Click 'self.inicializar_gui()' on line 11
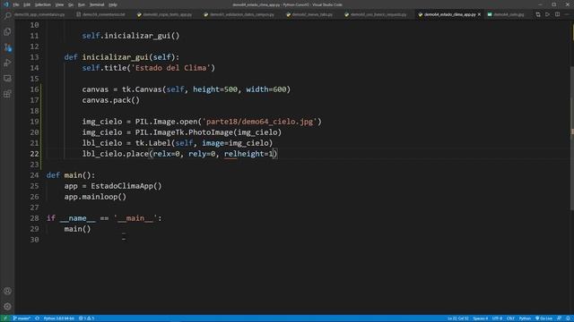 coord(131,36)
